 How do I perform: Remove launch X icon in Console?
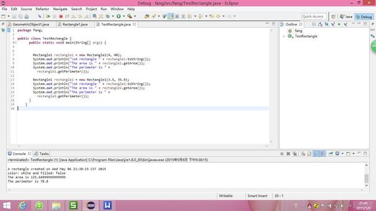point(288,153)
